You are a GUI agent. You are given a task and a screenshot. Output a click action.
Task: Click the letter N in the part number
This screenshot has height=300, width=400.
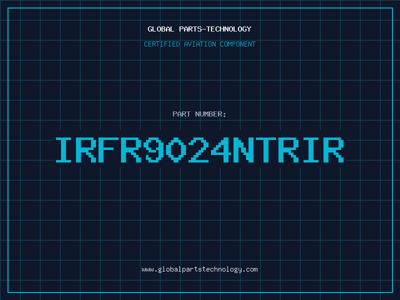coord(243,150)
